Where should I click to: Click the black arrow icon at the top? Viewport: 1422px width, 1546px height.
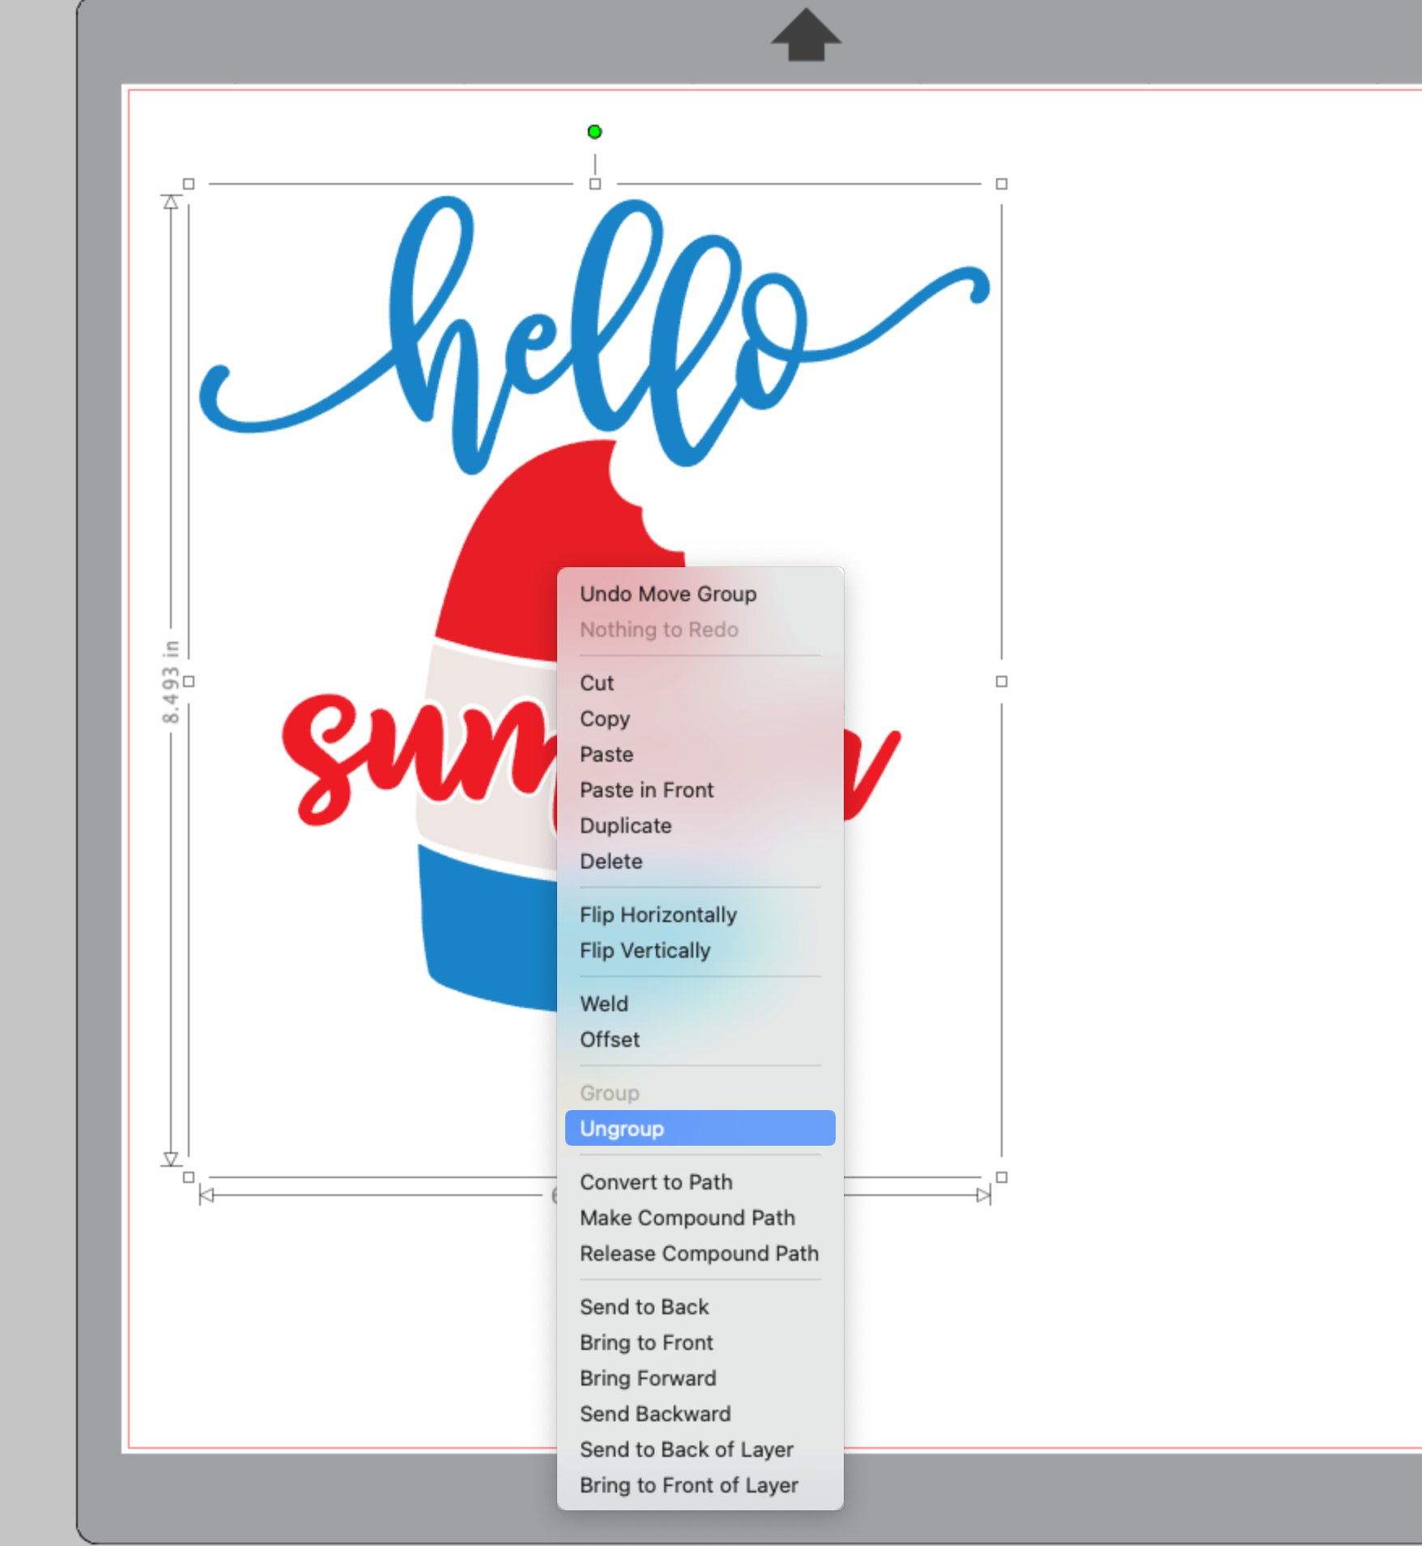pos(807,34)
